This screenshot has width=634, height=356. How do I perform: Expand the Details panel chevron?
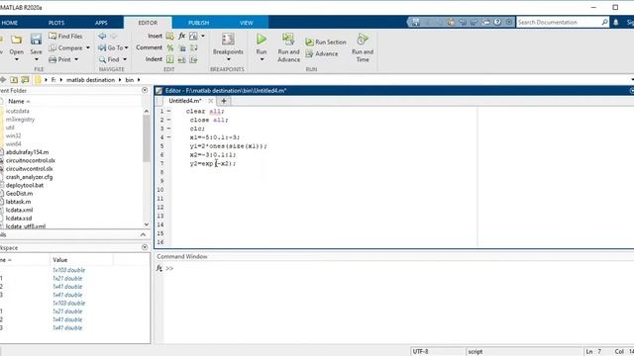click(143, 234)
